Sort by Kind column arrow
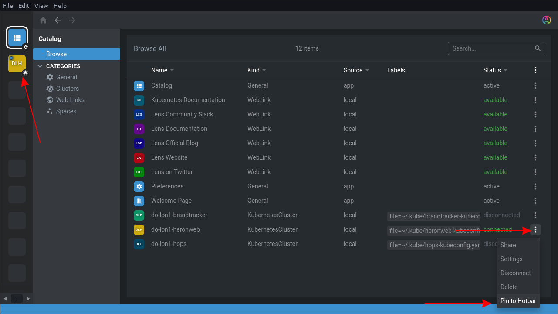 [x=264, y=70]
